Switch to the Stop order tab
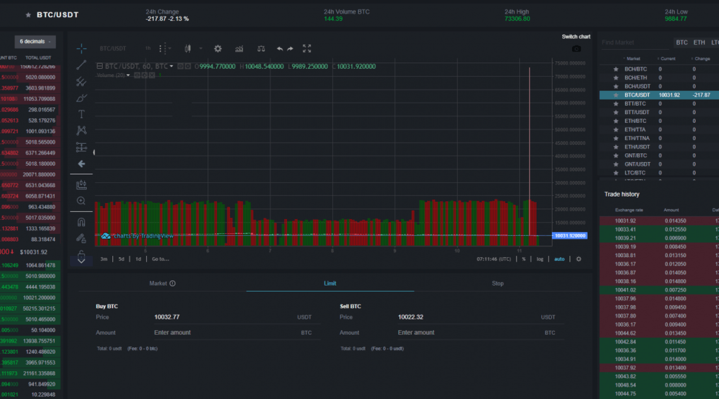Viewport: 719px width, 399px height. (498, 284)
